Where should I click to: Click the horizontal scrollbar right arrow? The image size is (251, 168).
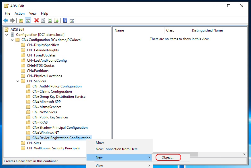click(x=244, y=155)
